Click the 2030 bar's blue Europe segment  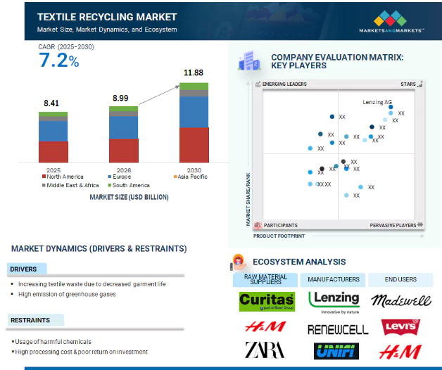click(x=194, y=112)
